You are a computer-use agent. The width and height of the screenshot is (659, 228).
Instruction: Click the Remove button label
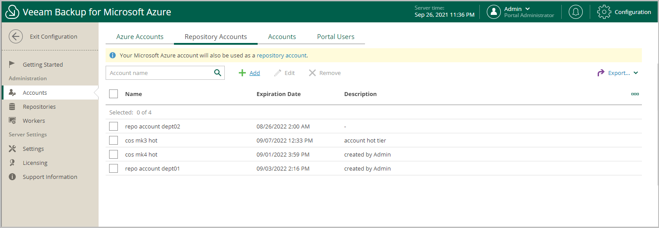click(x=330, y=73)
